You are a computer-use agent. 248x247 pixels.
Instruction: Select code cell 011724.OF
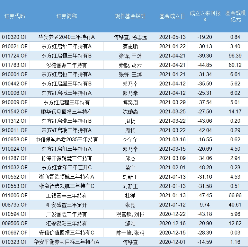[x=15, y=56]
